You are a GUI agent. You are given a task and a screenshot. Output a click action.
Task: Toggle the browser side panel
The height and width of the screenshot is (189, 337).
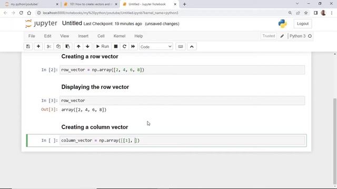(x=315, y=13)
